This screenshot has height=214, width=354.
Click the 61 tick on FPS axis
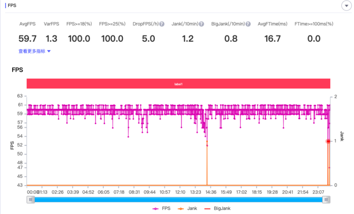click(20, 105)
